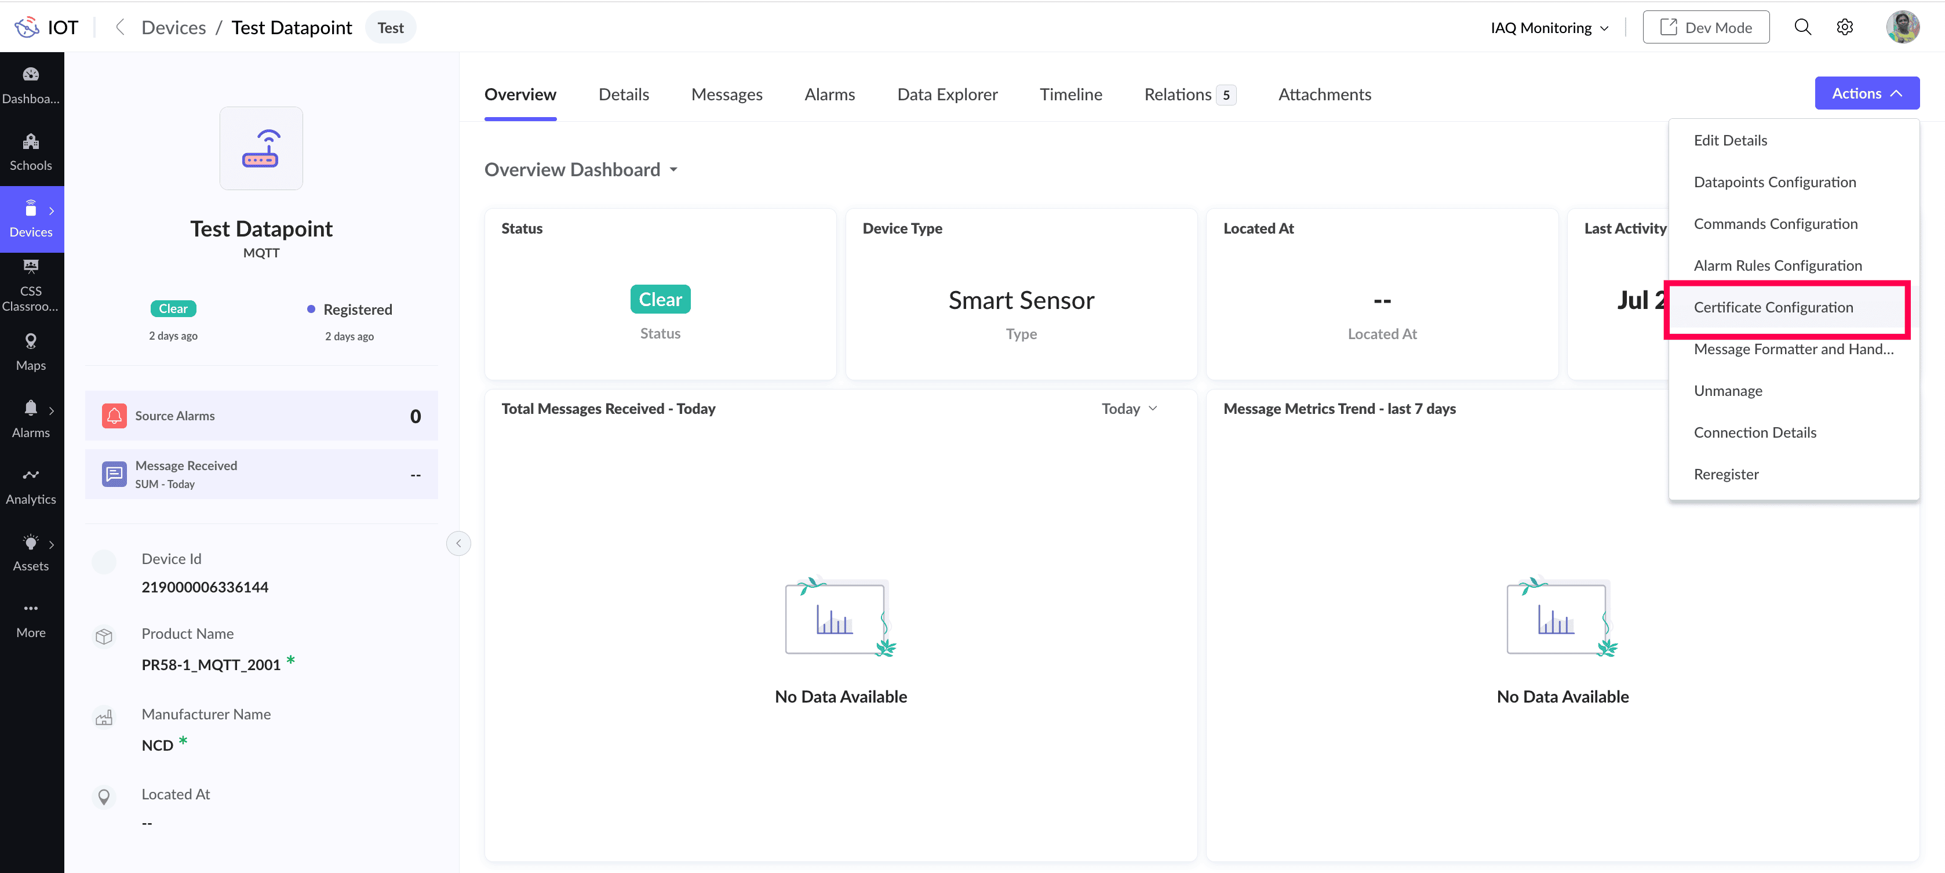Screen dimensions: 1945x873
Task: Click the Devices breadcrumb link
Action: click(174, 27)
